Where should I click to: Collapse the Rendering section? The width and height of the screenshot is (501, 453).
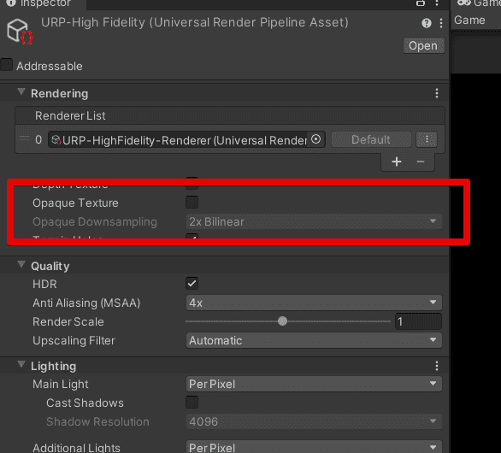[x=21, y=92]
